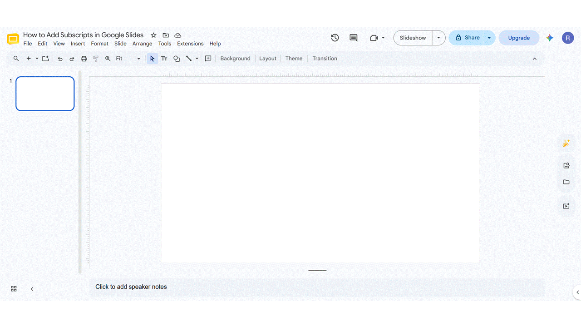Click the Share button

click(x=467, y=38)
